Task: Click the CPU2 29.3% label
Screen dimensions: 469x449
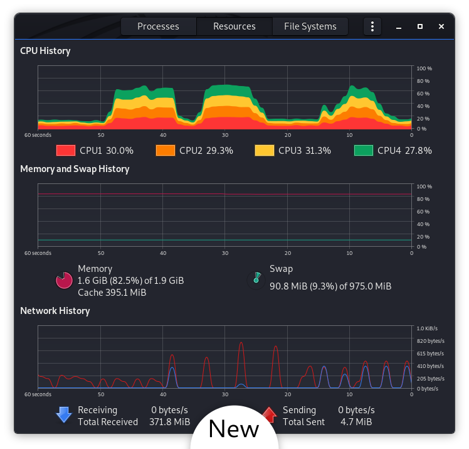Action: pos(206,150)
